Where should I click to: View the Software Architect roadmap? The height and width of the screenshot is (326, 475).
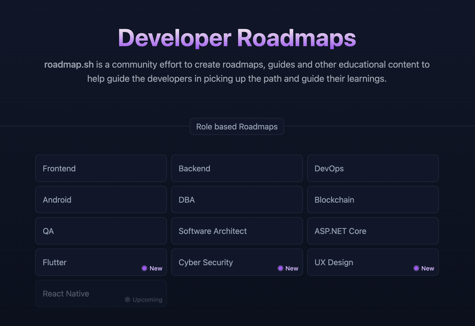[237, 231]
